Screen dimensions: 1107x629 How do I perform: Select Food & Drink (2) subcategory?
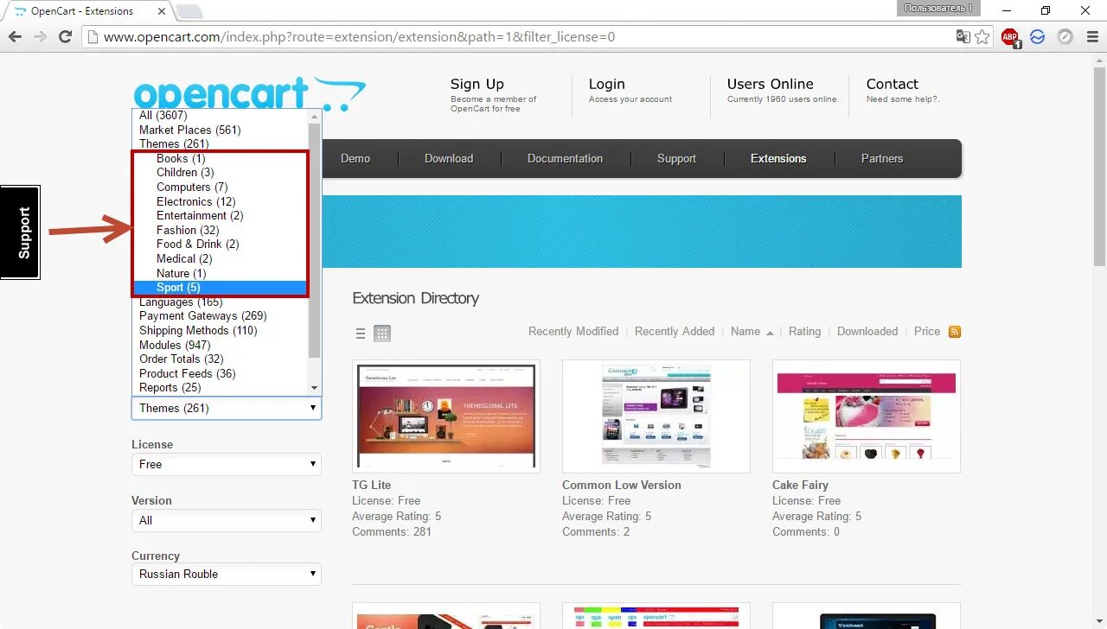[x=221, y=244]
